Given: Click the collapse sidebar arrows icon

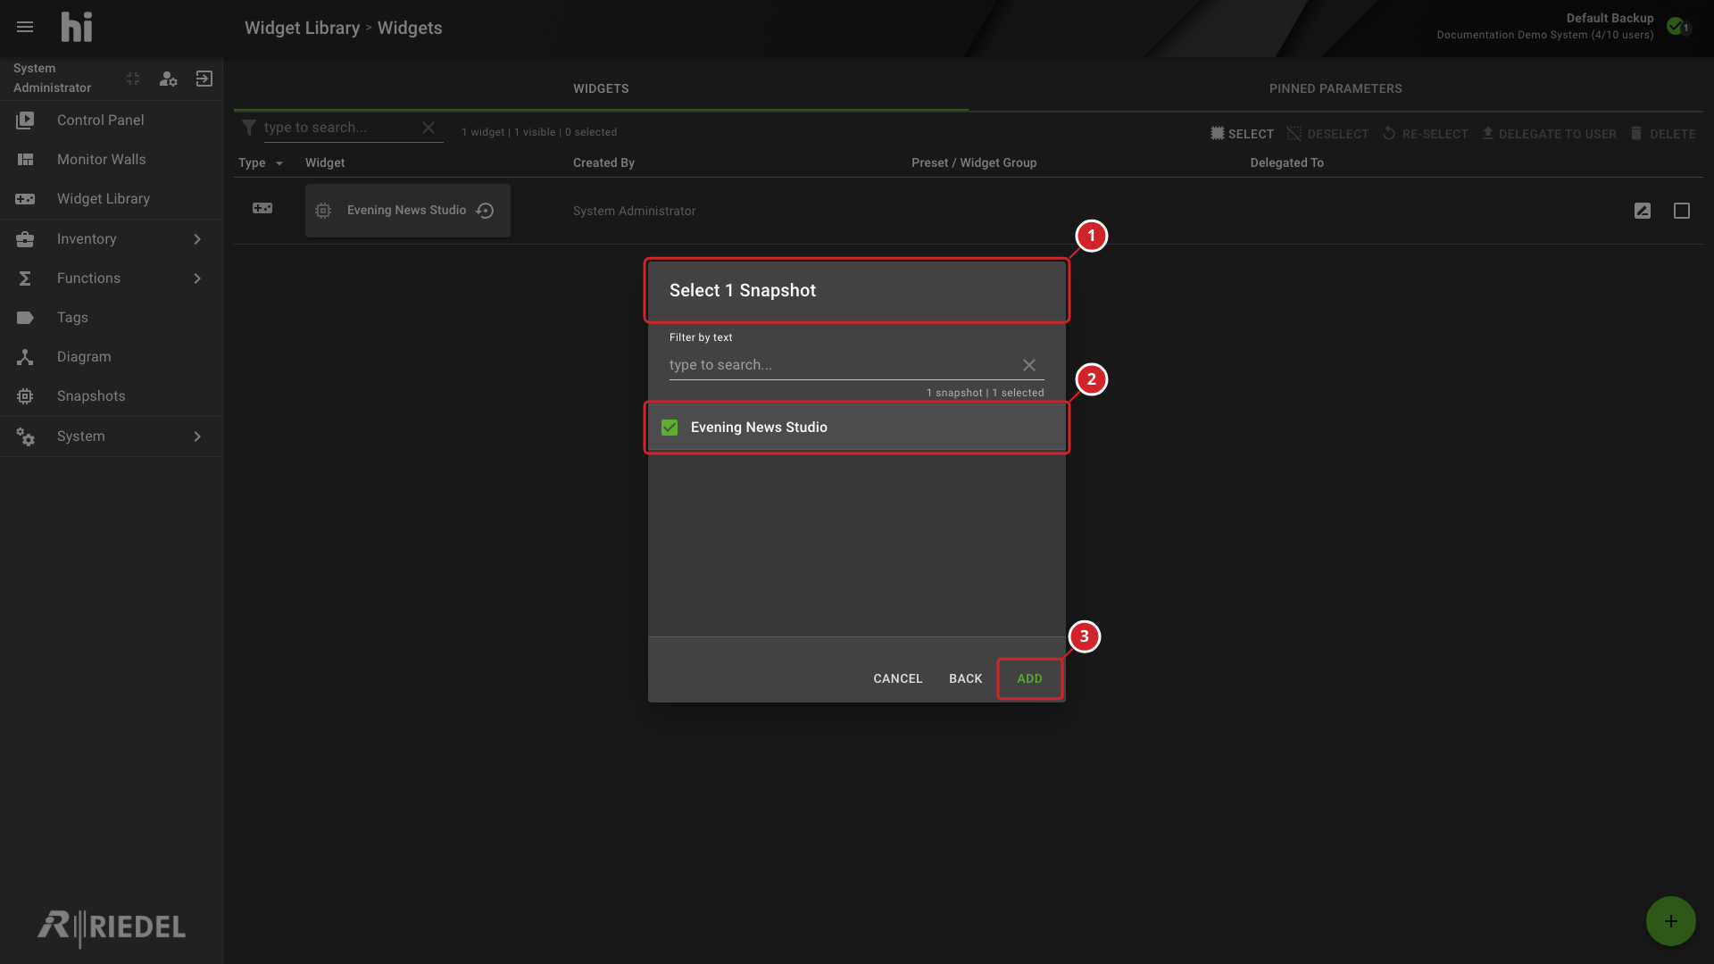Looking at the screenshot, I should click(133, 79).
